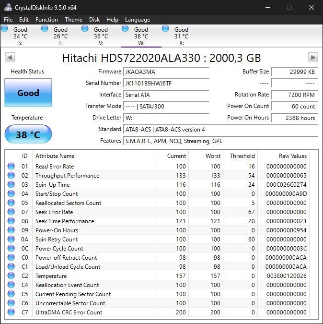Viewport: 323px width, 324px height.
Task: Select drive S: status orb in disk bar
Action: coord(5,29)
